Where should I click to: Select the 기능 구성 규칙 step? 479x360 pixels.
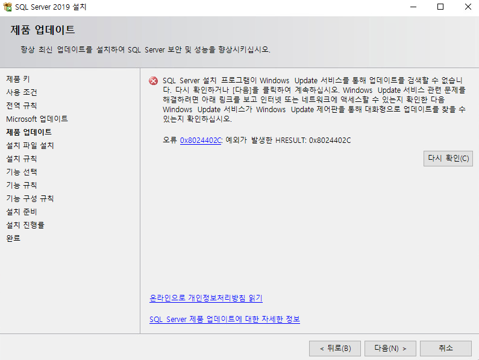coord(30,198)
